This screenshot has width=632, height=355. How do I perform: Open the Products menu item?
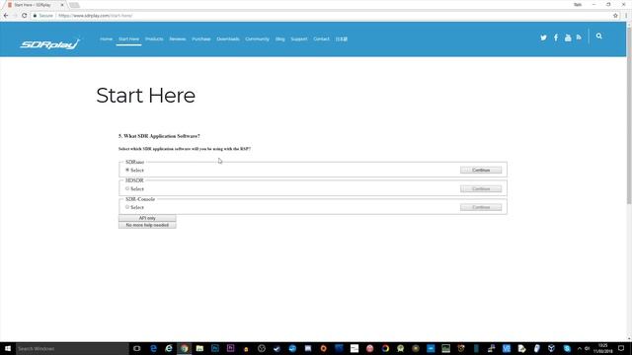tap(154, 39)
